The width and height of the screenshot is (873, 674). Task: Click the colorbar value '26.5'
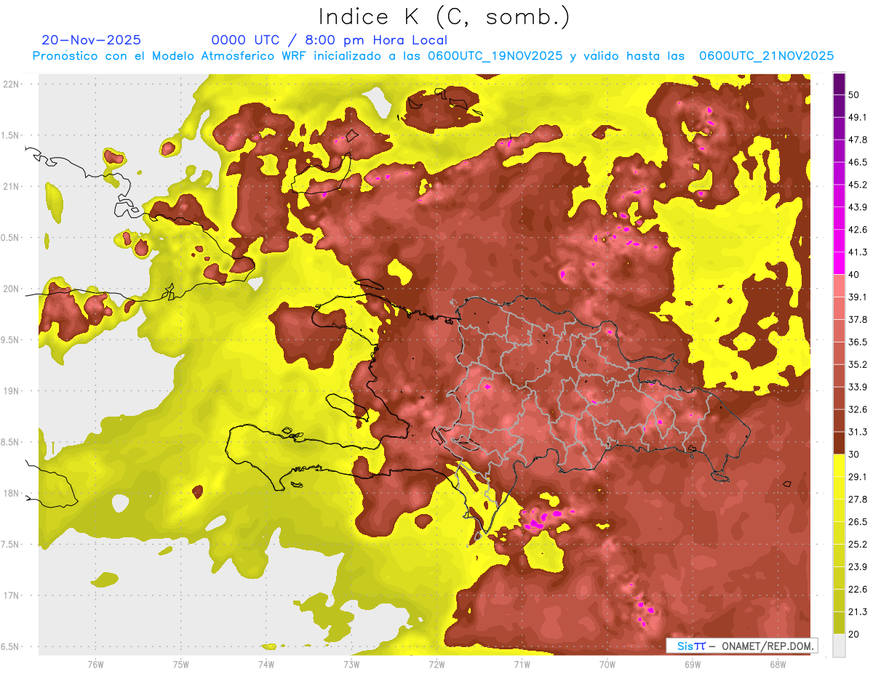tap(857, 522)
